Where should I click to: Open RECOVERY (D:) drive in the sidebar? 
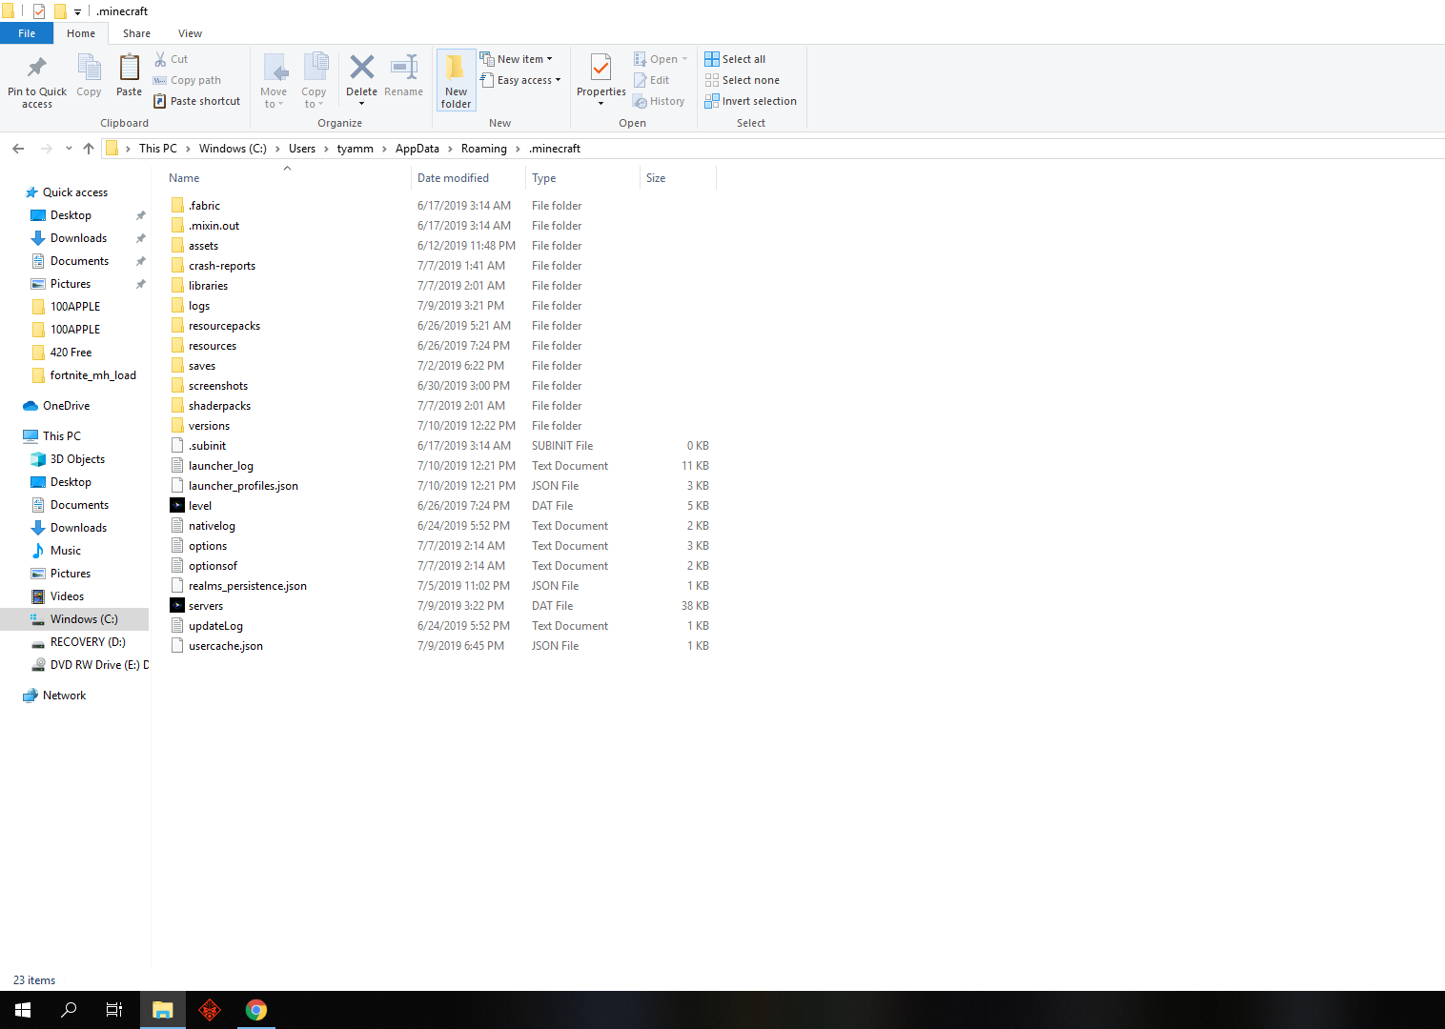[x=88, y=642]
